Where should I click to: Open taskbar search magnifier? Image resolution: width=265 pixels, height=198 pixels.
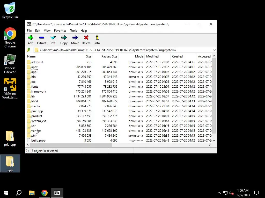(x=19, y=193)
